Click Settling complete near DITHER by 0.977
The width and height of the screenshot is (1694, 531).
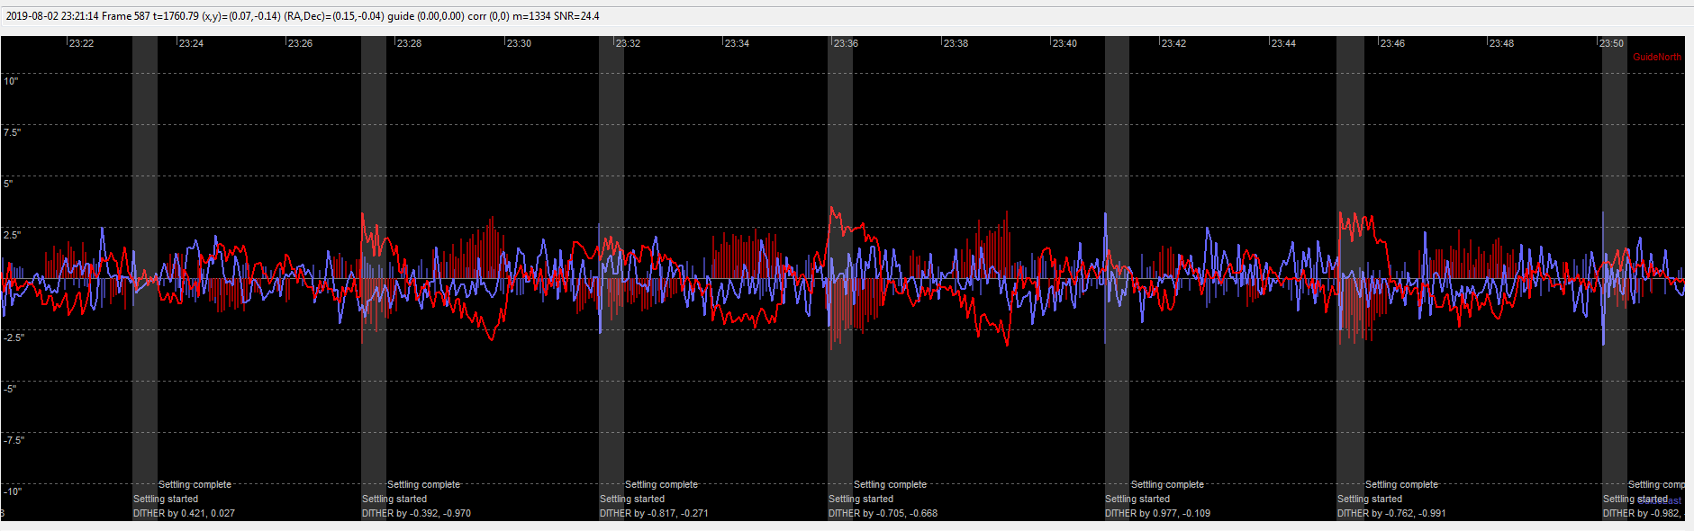(x=1167, y=484)
